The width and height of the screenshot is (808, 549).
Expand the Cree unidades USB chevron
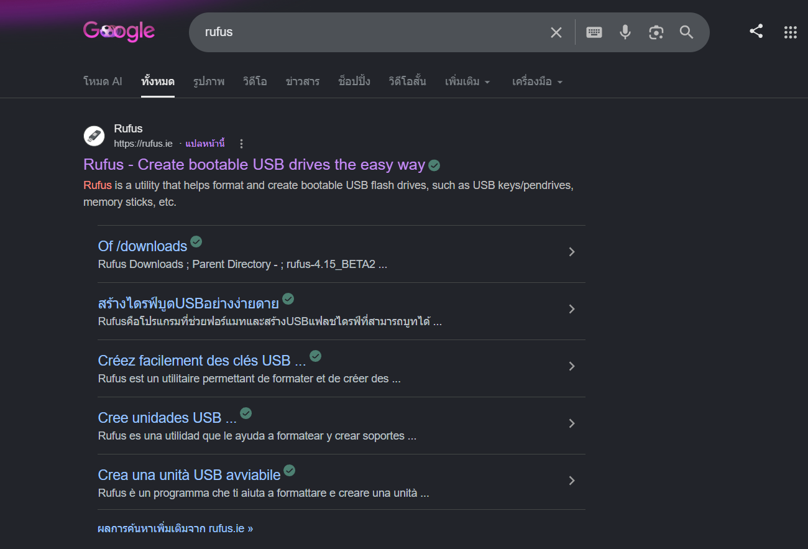click(x=572, y=423)
